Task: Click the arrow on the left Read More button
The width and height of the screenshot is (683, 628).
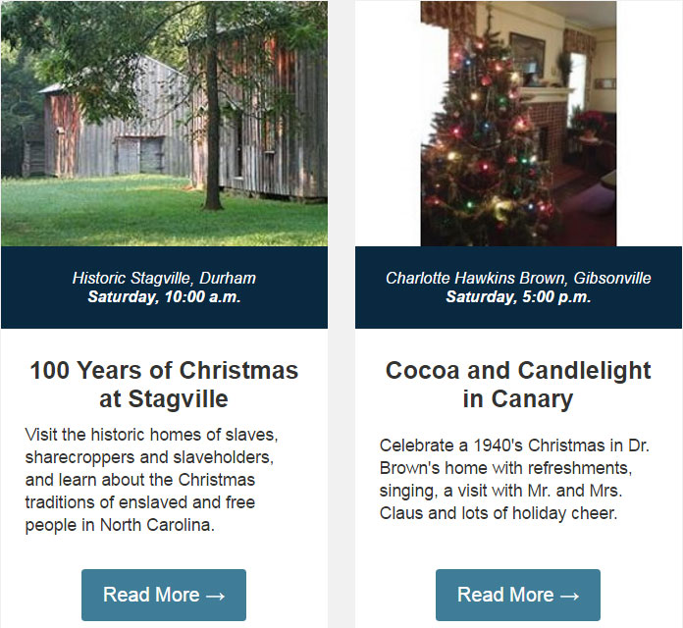Action: click(215, 596)
